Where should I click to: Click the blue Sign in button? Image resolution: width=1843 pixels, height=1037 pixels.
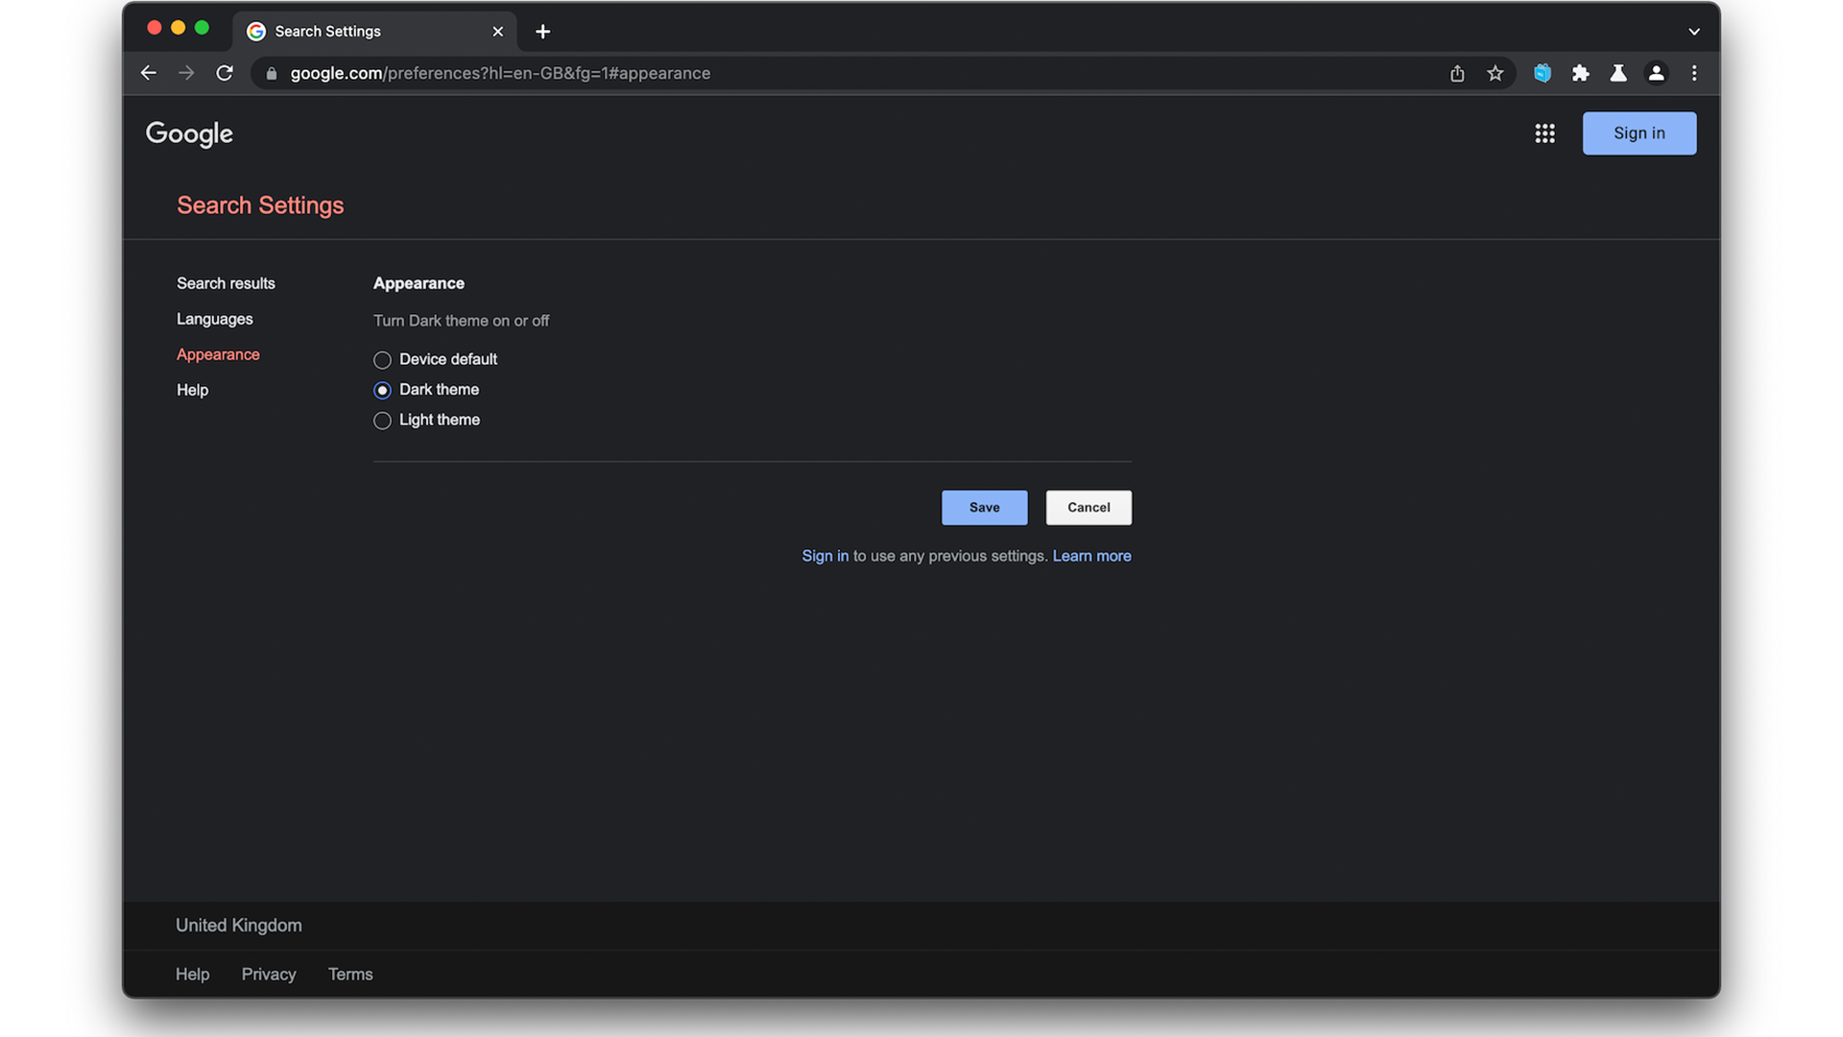pyautogui.click(x=1639, y=133)
